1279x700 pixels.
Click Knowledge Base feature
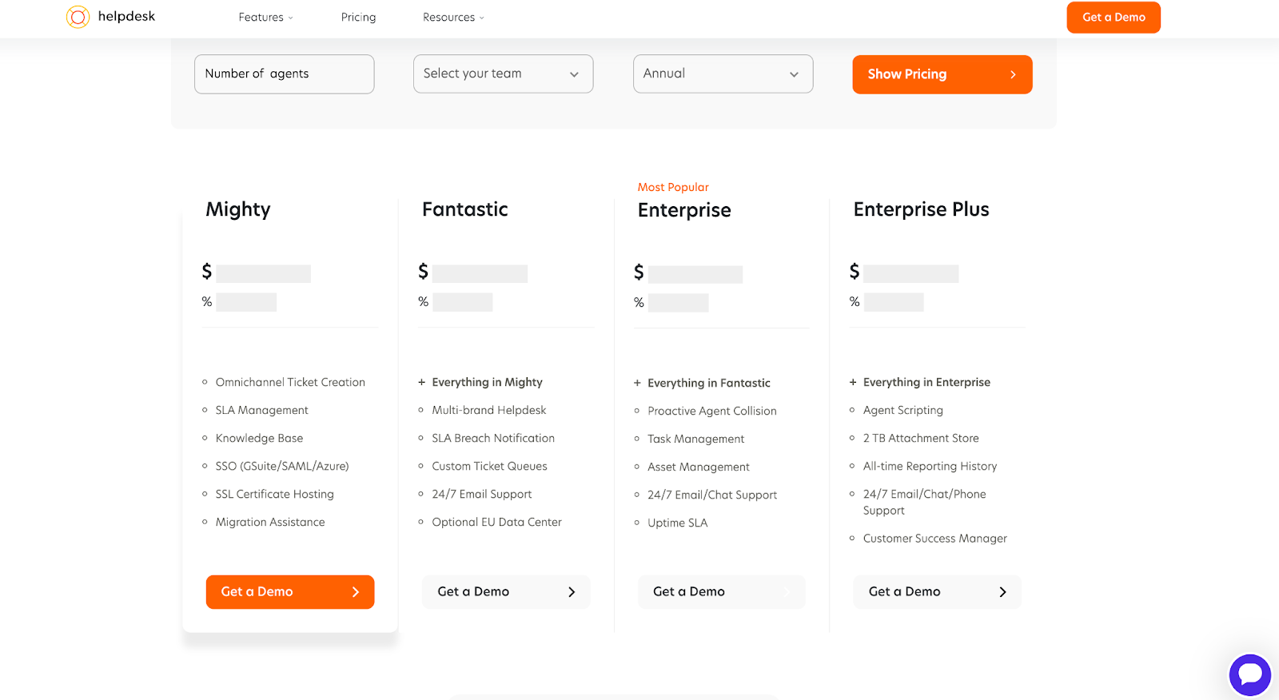coord(259,439)
